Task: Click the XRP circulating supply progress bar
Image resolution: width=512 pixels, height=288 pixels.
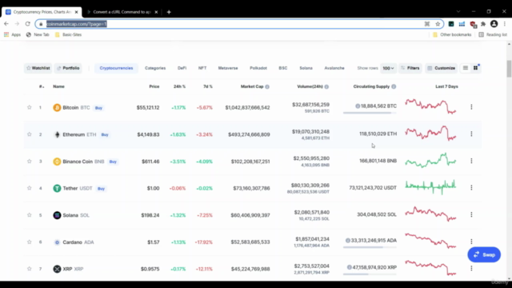Action: tap(370, 274)
